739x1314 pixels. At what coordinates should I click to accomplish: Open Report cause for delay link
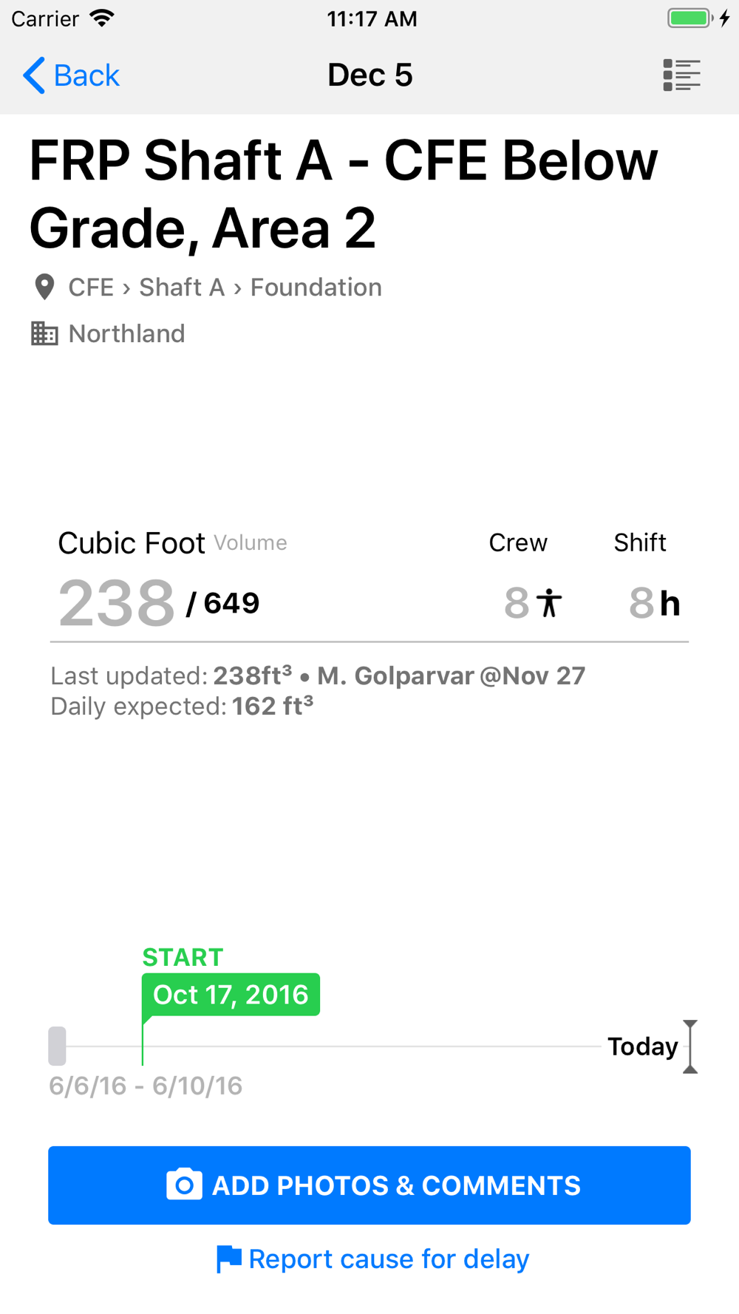coord(389,1259)
